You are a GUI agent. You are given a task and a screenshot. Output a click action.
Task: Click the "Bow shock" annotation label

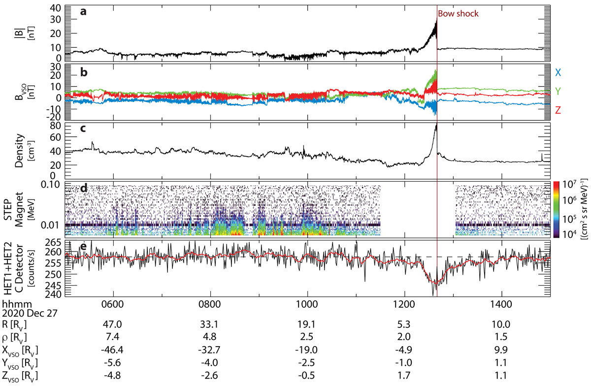[x=458, y=15]
